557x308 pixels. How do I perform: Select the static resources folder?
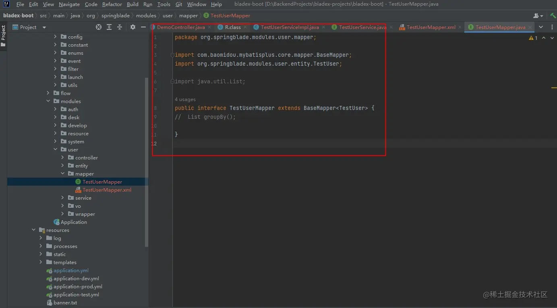(x=60, y=254)
